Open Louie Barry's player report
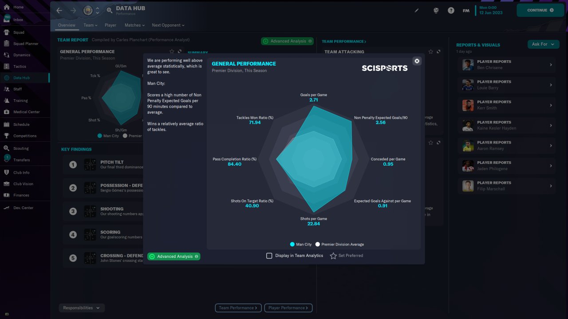The height and width of the screenshot is (319, 568). 506,85
